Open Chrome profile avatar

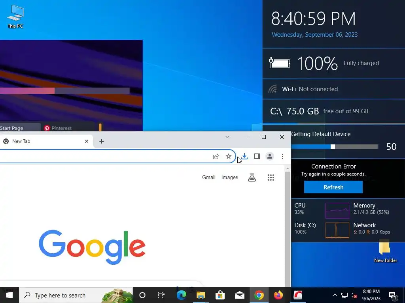(x=269, y=156)
